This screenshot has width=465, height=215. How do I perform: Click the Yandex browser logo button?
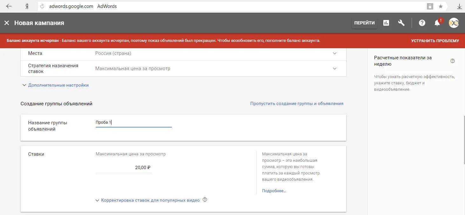[x=27, y=6]
